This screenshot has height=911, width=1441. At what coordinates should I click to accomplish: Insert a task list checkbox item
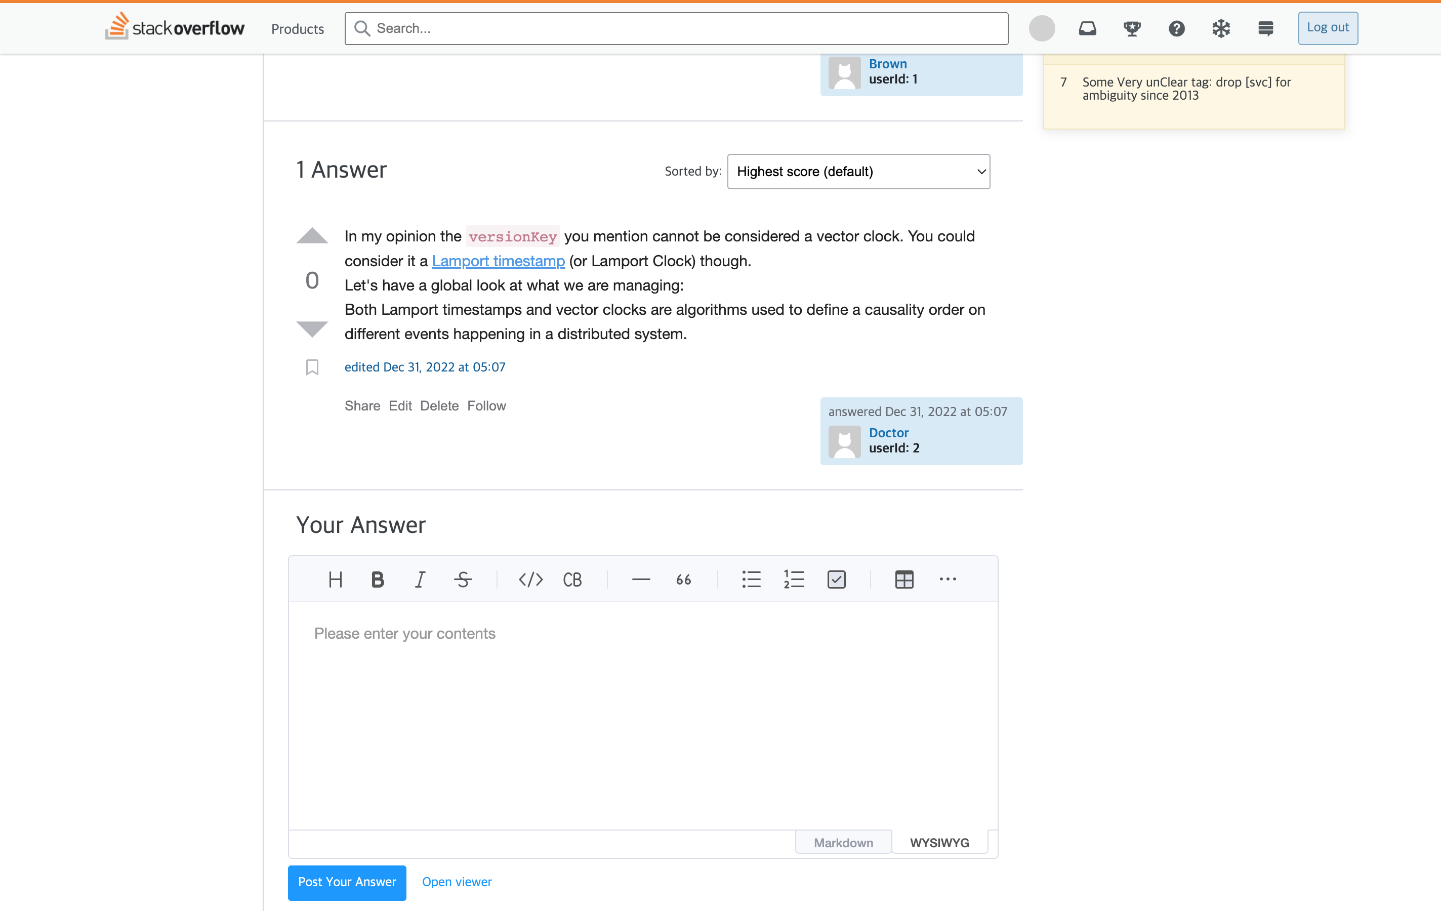(x=837, y=579)
